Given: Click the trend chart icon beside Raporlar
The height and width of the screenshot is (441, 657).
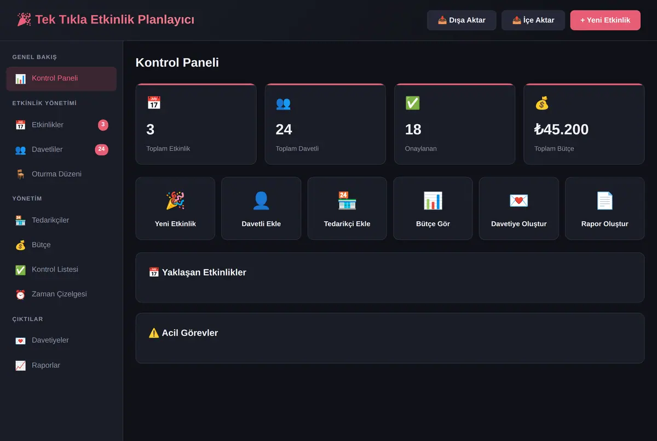Looking at the screenshot, I should click(20, 365).
